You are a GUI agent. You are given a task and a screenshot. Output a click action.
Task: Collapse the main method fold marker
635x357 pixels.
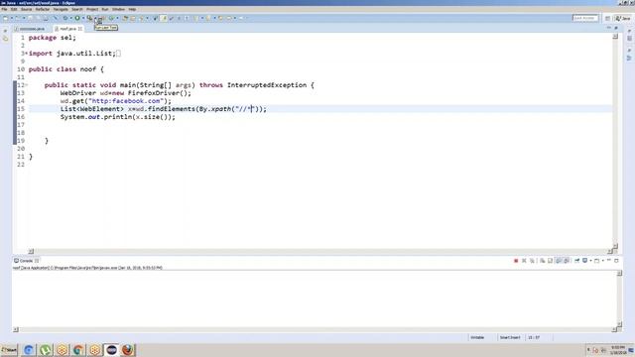27,85
